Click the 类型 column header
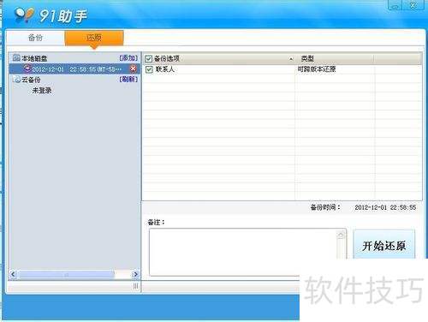The height and width of the screenshot is (322, 428). 335,58
